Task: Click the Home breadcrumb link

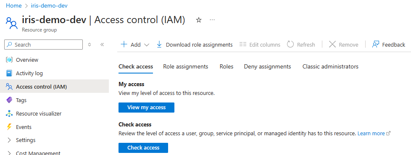Action: click(13, 5)
